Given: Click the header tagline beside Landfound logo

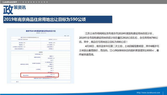Looking at the screenshot, I should point(34,2).
